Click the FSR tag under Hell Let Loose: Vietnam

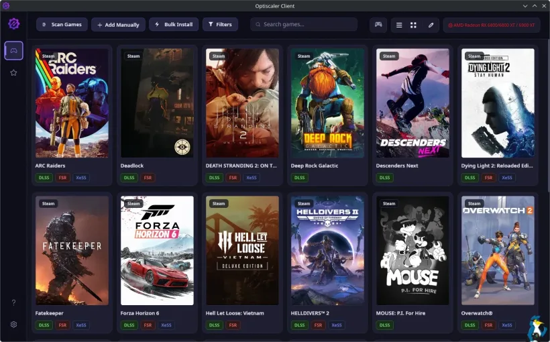pos(233,325)
